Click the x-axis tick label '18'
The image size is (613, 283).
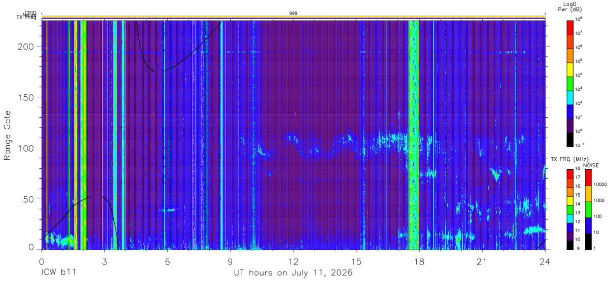point(419,262)
